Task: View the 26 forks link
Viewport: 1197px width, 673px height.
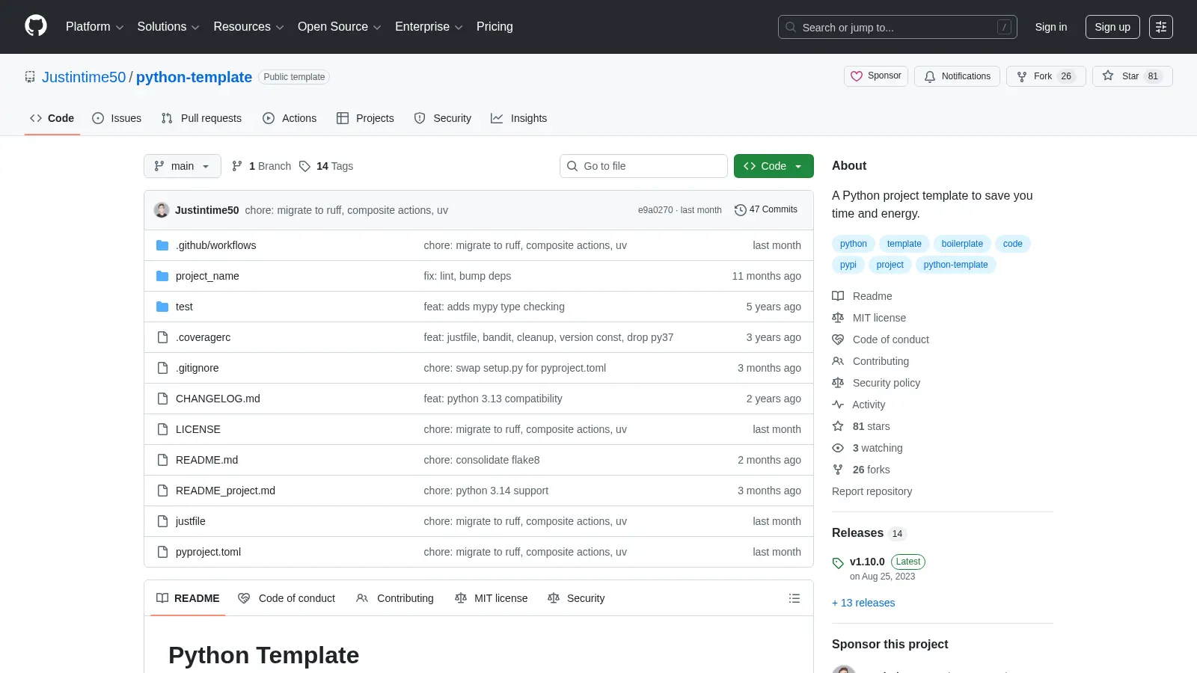Action: pos(861,470)
